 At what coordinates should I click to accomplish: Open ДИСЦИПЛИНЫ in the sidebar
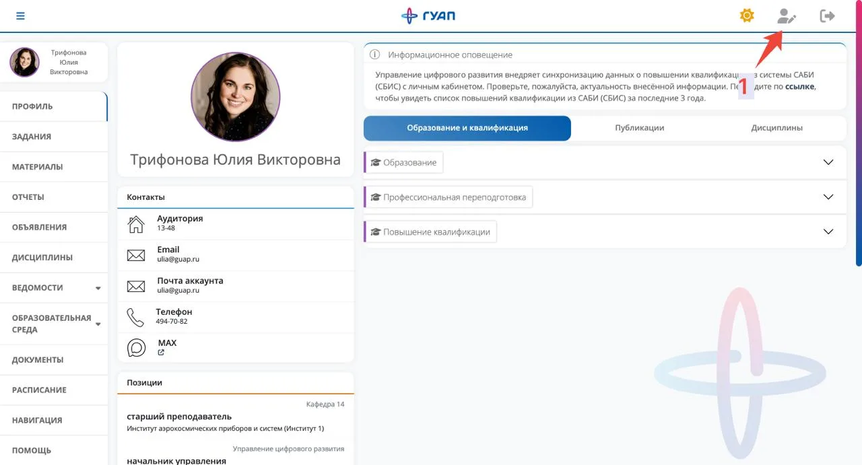coord(54,258)
